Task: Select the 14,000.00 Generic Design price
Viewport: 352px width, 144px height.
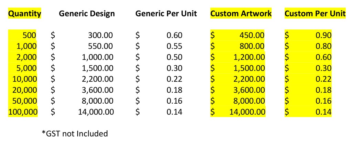Action: pyautogui.click(x=96, y=112)
